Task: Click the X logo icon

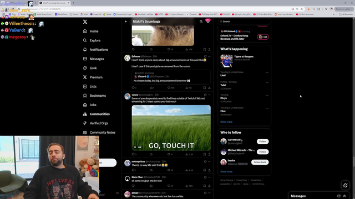Action: point(85,22)
